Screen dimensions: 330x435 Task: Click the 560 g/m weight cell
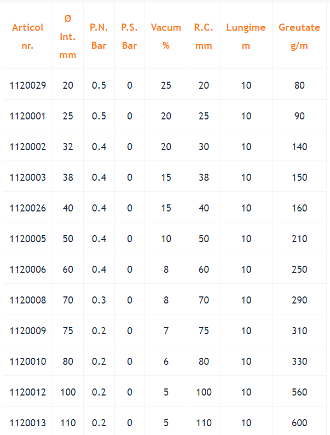(x=299, y=392)
